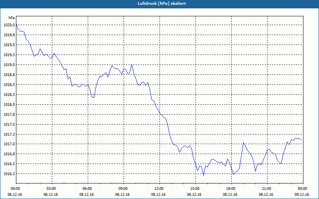Click the 21:00 time label
Screen dimensions: 319x199
pos(267,189)
